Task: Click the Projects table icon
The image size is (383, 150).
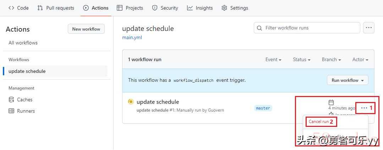Action: (x=119, y=8)
